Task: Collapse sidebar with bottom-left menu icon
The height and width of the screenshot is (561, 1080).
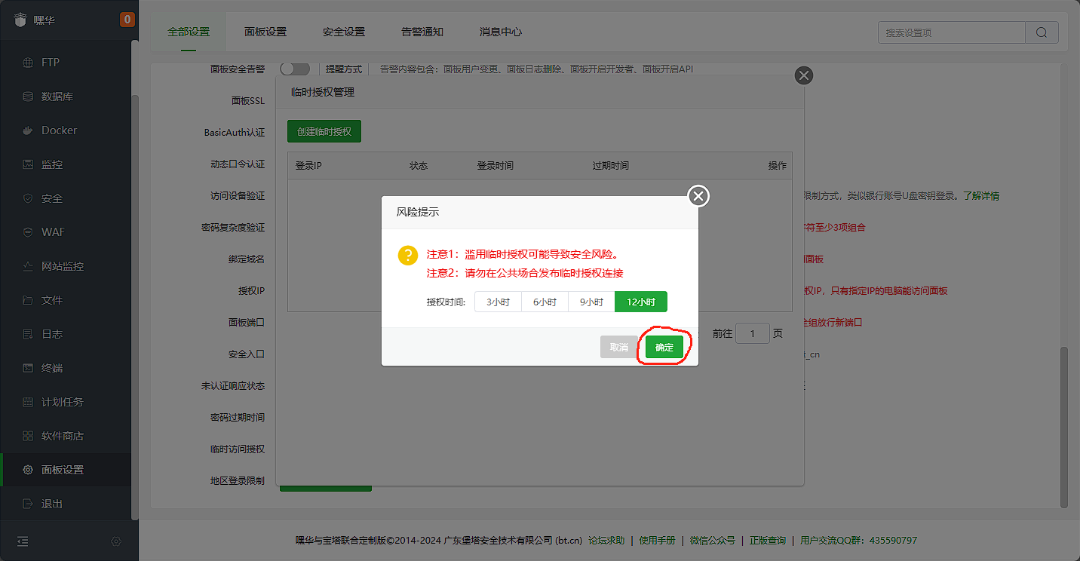Action: click(23, 541)
